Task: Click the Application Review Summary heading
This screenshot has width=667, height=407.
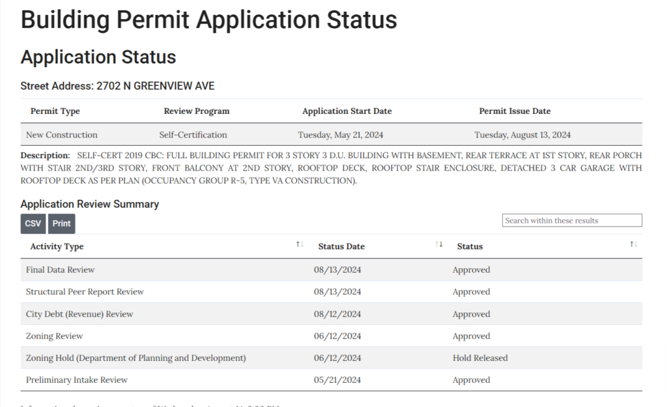Action: coord(90,204)
